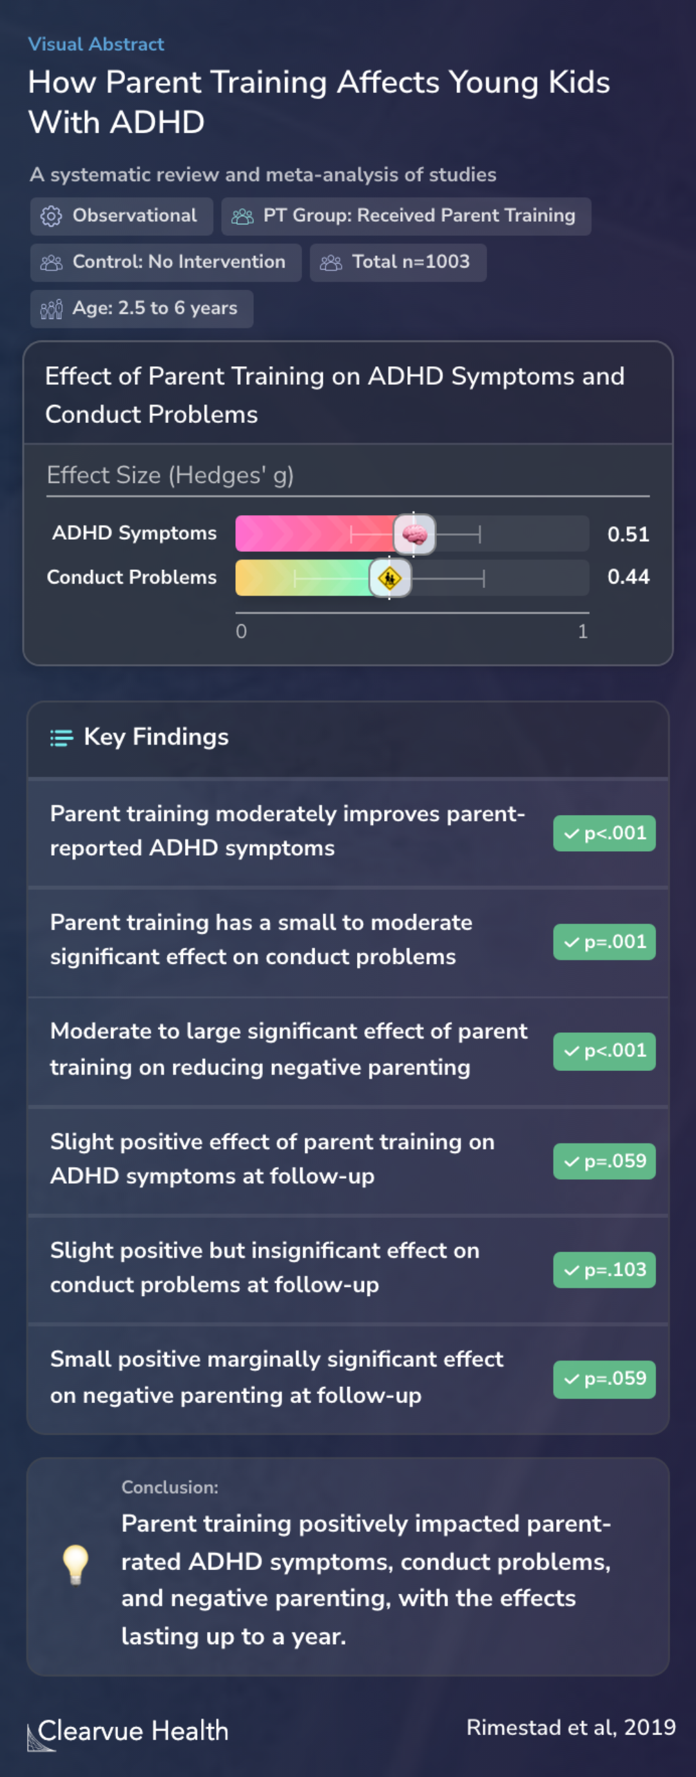Click the gear icon beside Observational
This screenshot has width=696, height=1777.
tap(51, 216)
